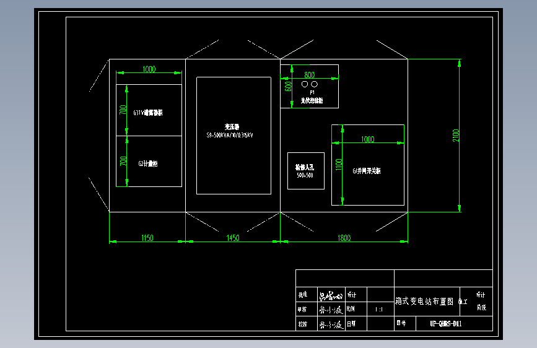Click the title '箱式变电站布置图' in title block
This screenshot has width=537, height=348.
[424, 302]
